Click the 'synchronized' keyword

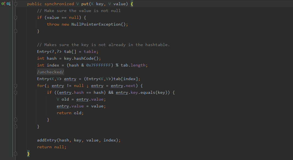pyautogui.click(x=59, y=4)
